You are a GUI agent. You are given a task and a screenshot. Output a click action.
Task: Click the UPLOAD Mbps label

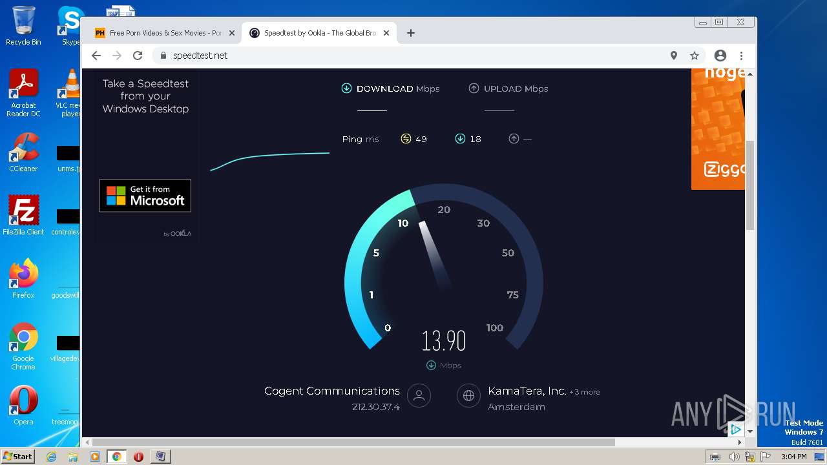516,88
